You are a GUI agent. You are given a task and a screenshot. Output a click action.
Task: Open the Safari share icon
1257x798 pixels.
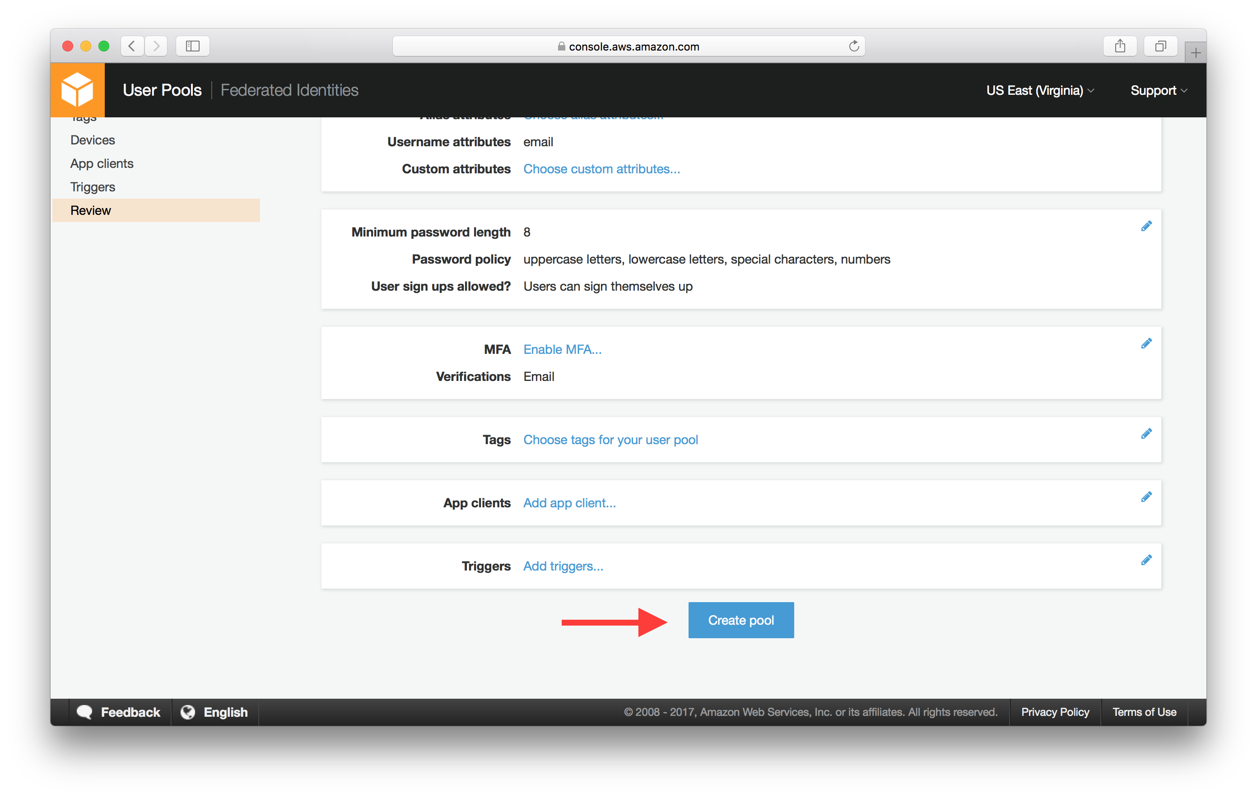point(1119,46)
